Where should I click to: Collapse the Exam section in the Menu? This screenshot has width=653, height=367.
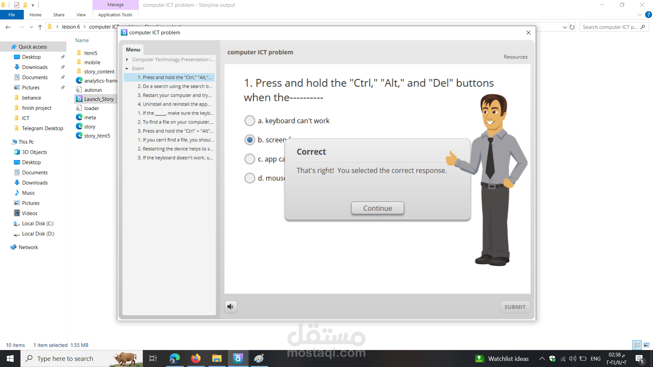[127, 69]
